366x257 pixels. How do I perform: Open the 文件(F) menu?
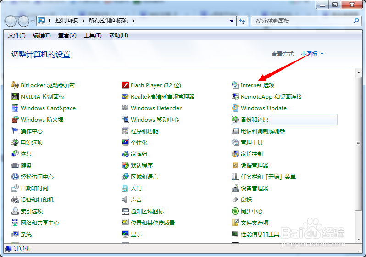pos(17,35)
